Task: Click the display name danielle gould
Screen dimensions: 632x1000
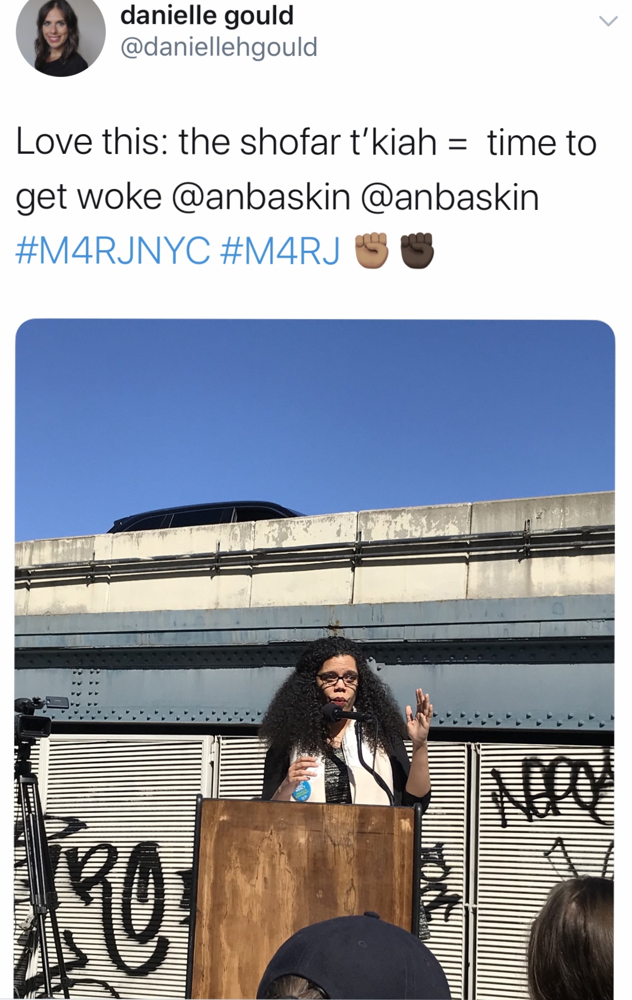Action: coord(207,15)
